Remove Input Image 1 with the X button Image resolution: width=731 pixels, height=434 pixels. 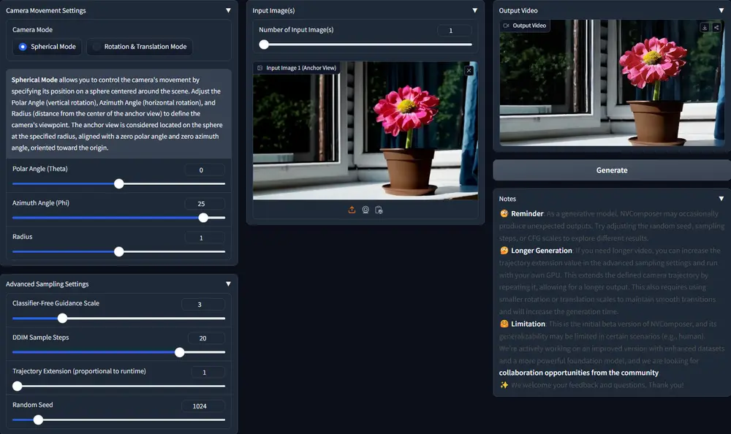469,70
